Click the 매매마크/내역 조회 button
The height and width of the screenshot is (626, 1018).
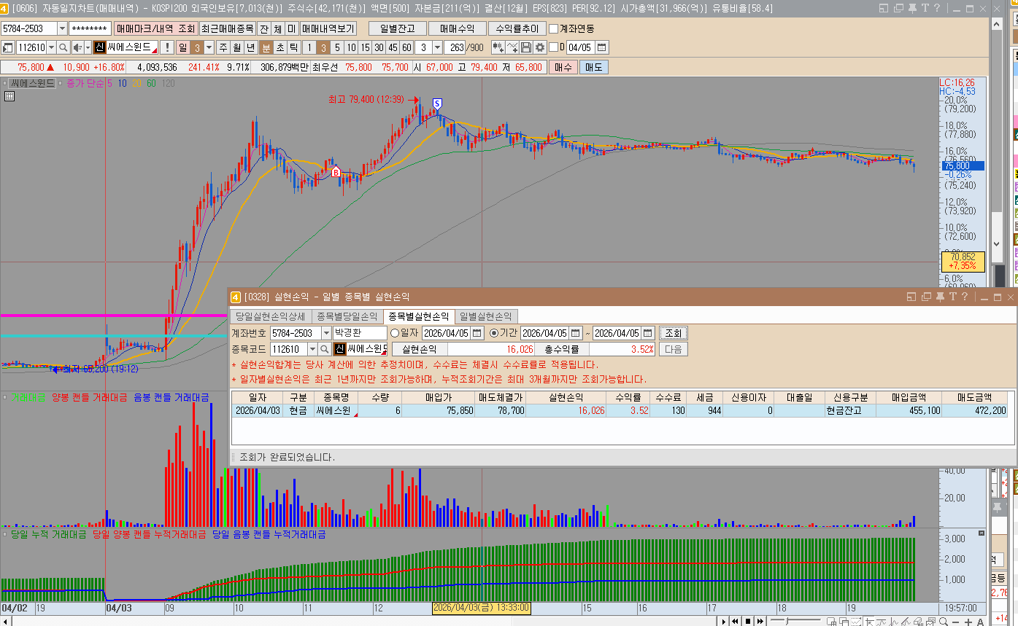click(x=155, y=29)
